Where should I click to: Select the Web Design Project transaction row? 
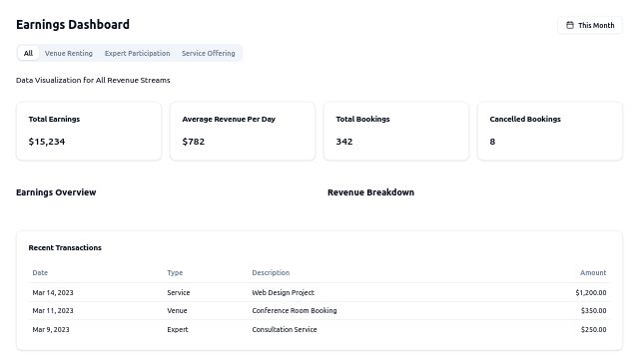pos(319,292)
